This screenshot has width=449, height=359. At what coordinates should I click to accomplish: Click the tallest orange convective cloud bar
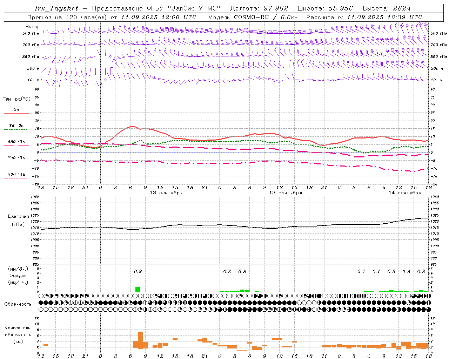(x=140, y=340)
